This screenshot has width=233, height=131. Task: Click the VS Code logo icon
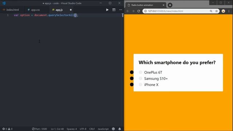click(4, 3)
